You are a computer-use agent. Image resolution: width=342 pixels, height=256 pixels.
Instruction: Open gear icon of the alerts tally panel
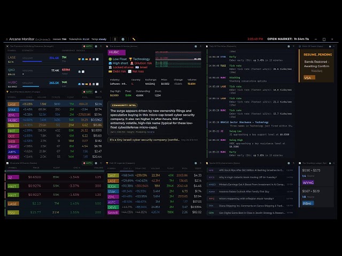tap(289, 46)
